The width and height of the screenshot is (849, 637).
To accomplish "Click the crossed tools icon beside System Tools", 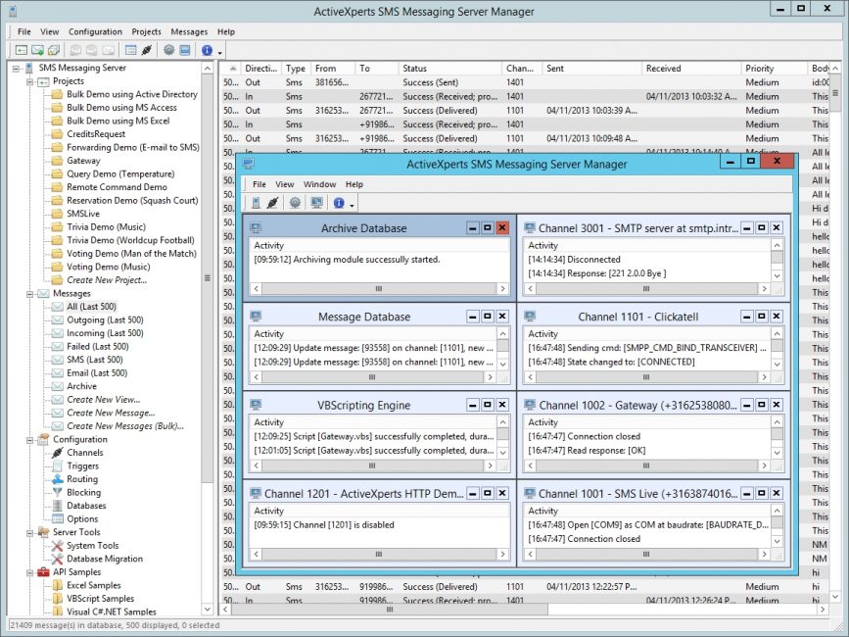I will (58, 546).
